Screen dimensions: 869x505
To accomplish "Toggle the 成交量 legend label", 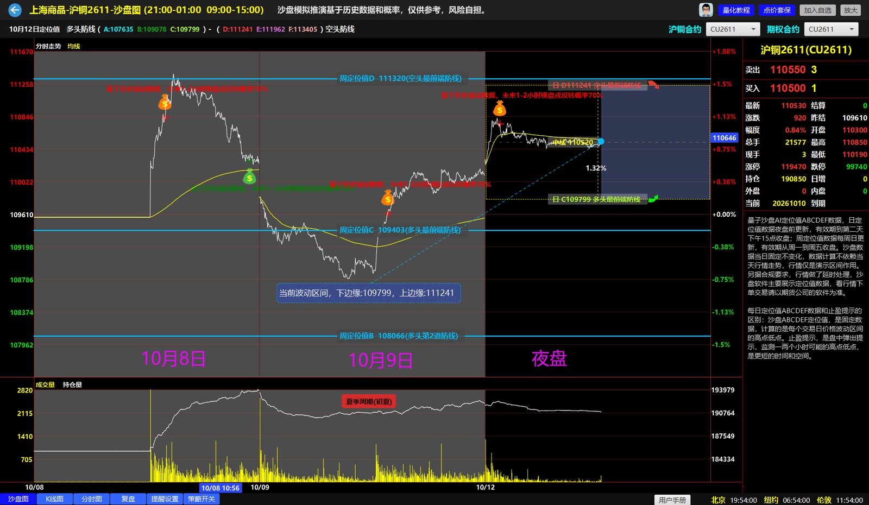I will [x=46, y=384].
